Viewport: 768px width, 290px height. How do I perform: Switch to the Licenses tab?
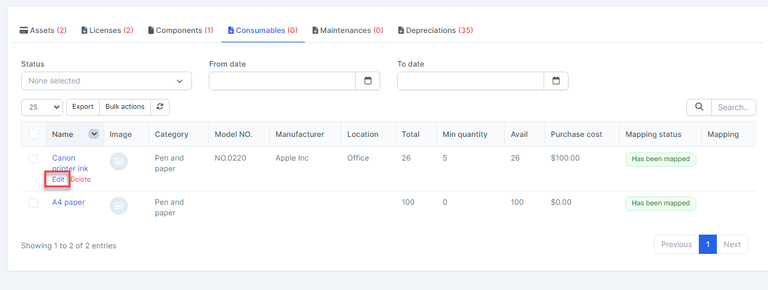click(x=107, y=30)
